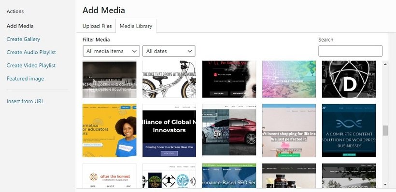Select the Complete Content Solution thumbnail
This screenshot has height=192, width=396.
click(349, 130)
